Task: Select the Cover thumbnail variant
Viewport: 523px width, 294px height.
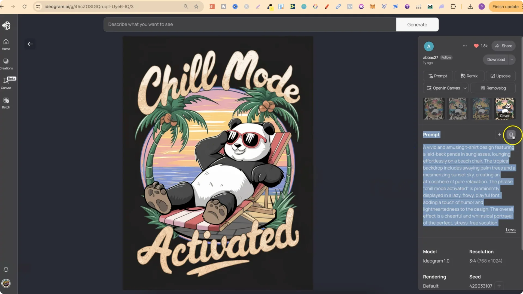Action: [504, 108]
